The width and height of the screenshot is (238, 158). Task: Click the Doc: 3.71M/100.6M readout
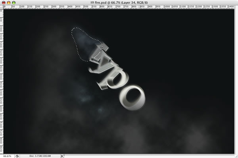click(40, 156)
